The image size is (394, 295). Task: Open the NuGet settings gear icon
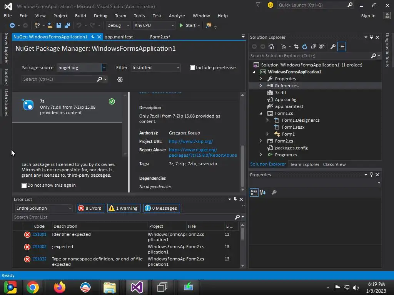click(x=120, y=80)
